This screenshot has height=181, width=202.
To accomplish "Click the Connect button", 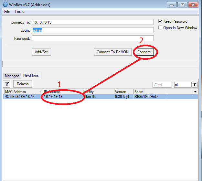I will coord(144,52).
